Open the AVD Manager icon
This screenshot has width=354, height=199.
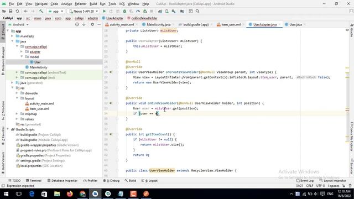click(x=167, y=11)
